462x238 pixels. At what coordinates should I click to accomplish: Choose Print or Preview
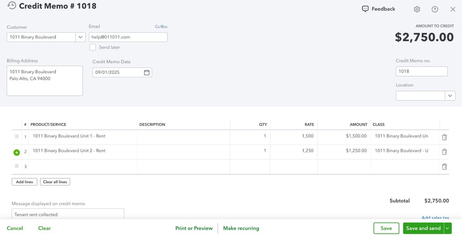pos(194,228)
